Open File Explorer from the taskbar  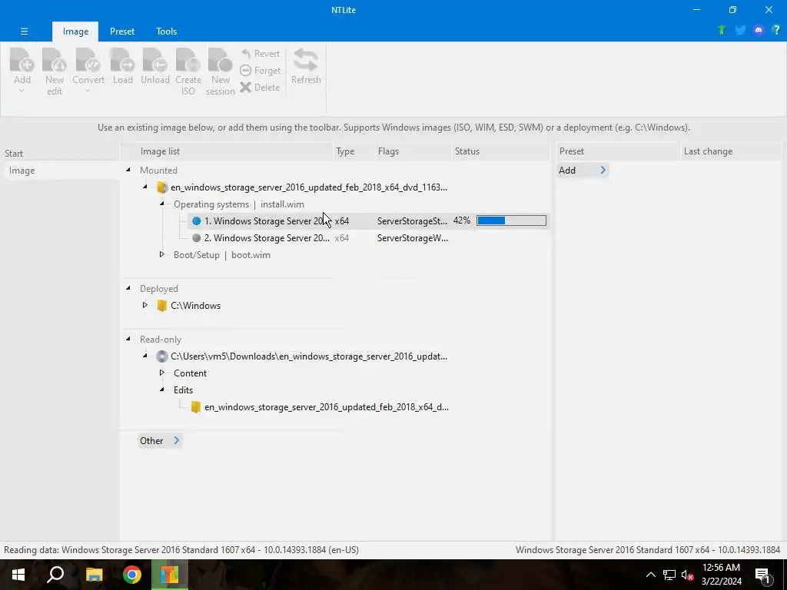(x=94, y=575)
